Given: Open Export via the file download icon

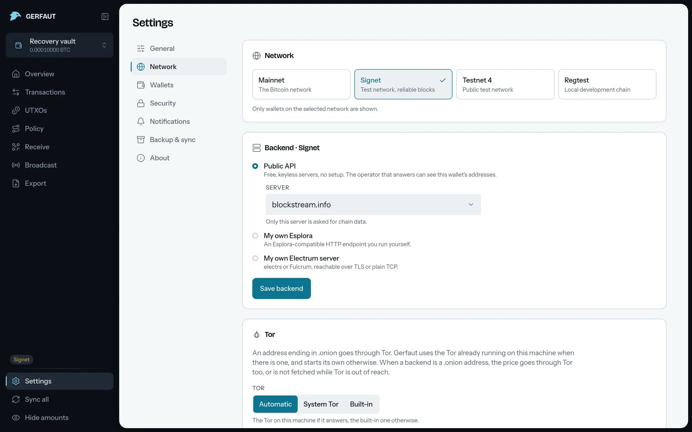Looking at the screenshot, I should [x=16, y=184].
